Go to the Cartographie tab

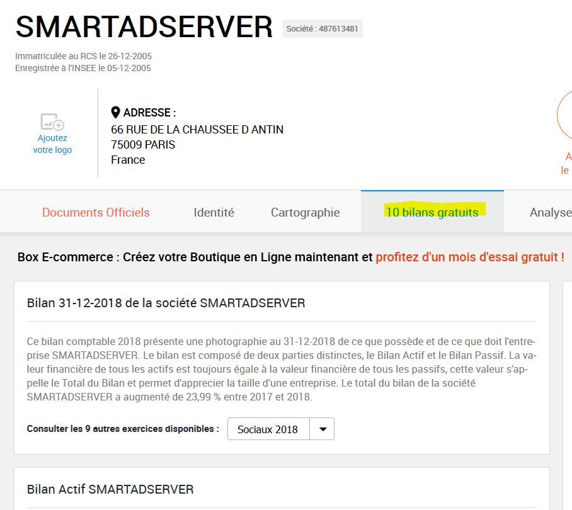pyautogui.click(x=305, y=212)
